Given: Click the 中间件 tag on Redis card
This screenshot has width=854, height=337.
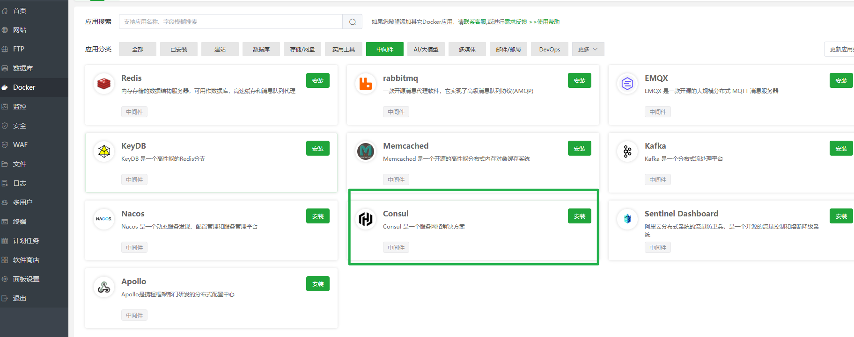Looking at the screenshot, I should 134,112.
